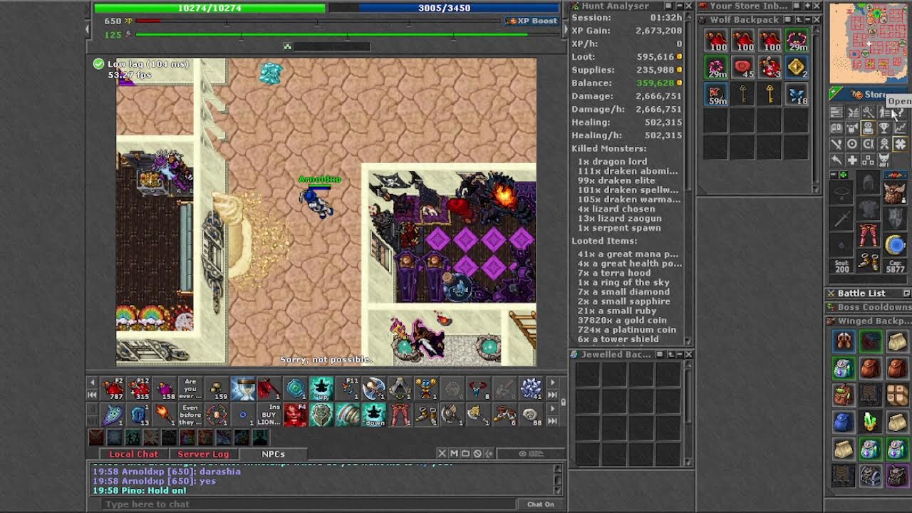
Task: Toggle the trophy widget button
Action: (884, 128)
